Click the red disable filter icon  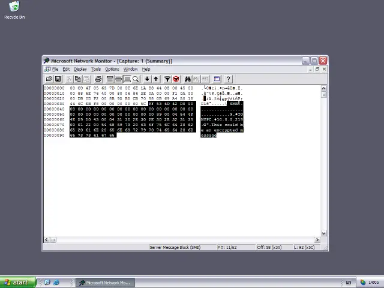pos(176,79)
